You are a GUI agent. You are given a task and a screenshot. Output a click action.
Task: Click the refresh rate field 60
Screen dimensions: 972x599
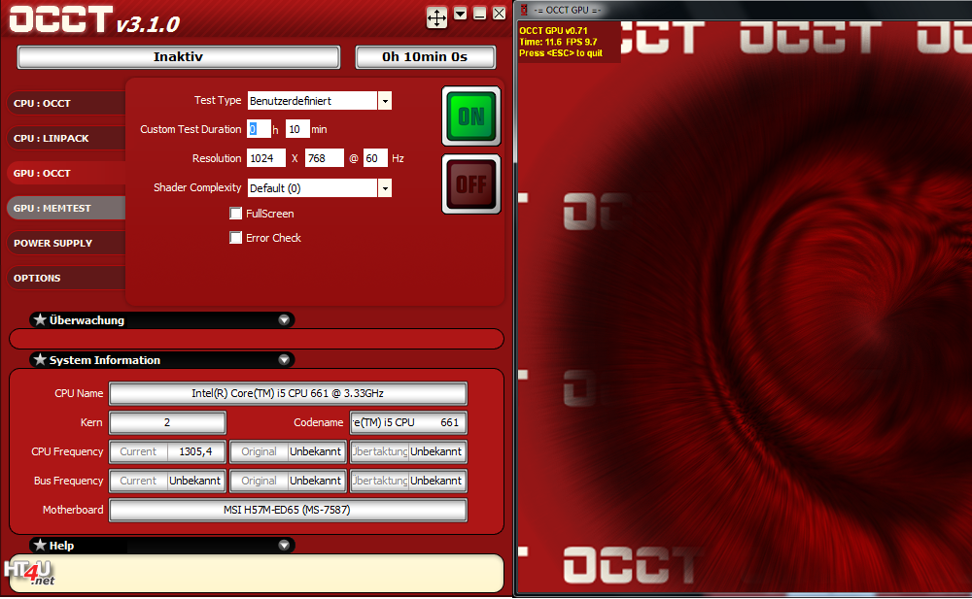375,158
